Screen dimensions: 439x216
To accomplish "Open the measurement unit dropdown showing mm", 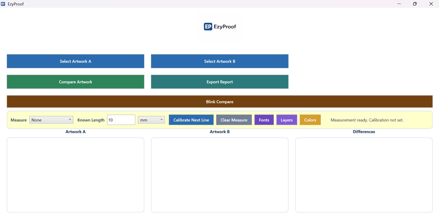I will click(x=151, y=120).
